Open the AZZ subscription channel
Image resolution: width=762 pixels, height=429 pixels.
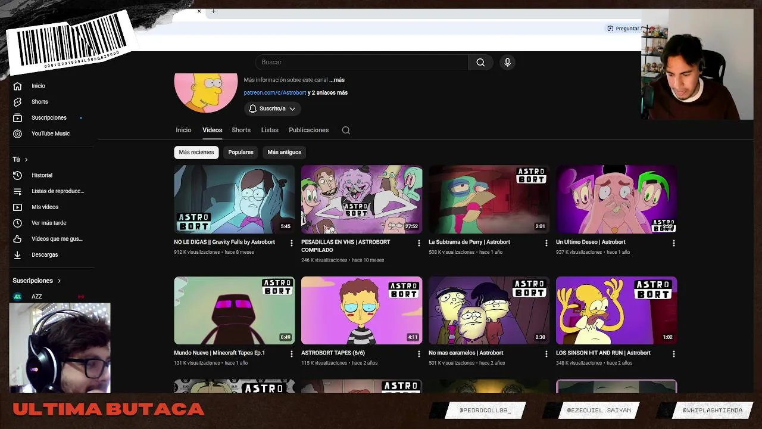37,297
